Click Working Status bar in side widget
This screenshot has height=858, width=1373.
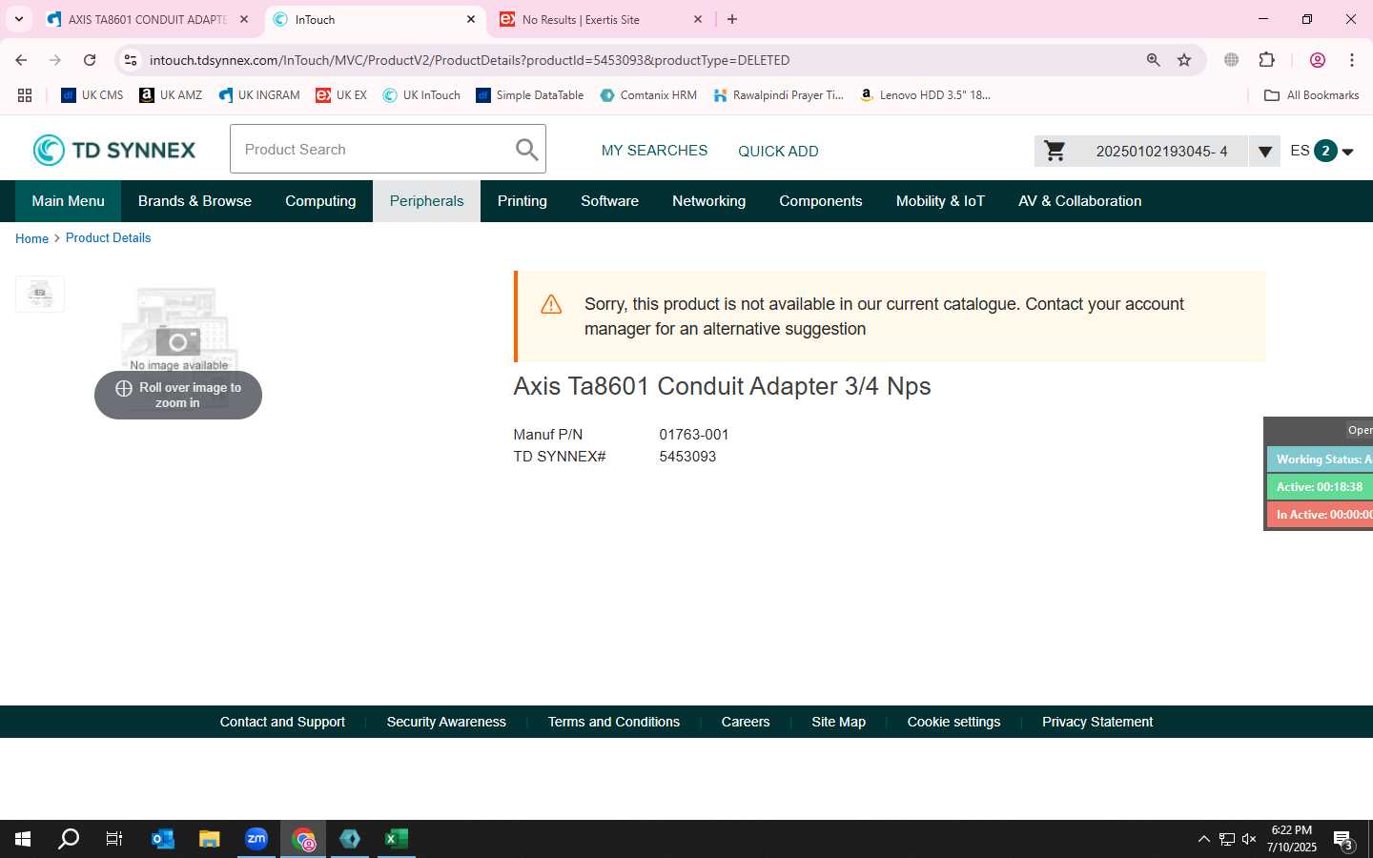(1321, 460)
